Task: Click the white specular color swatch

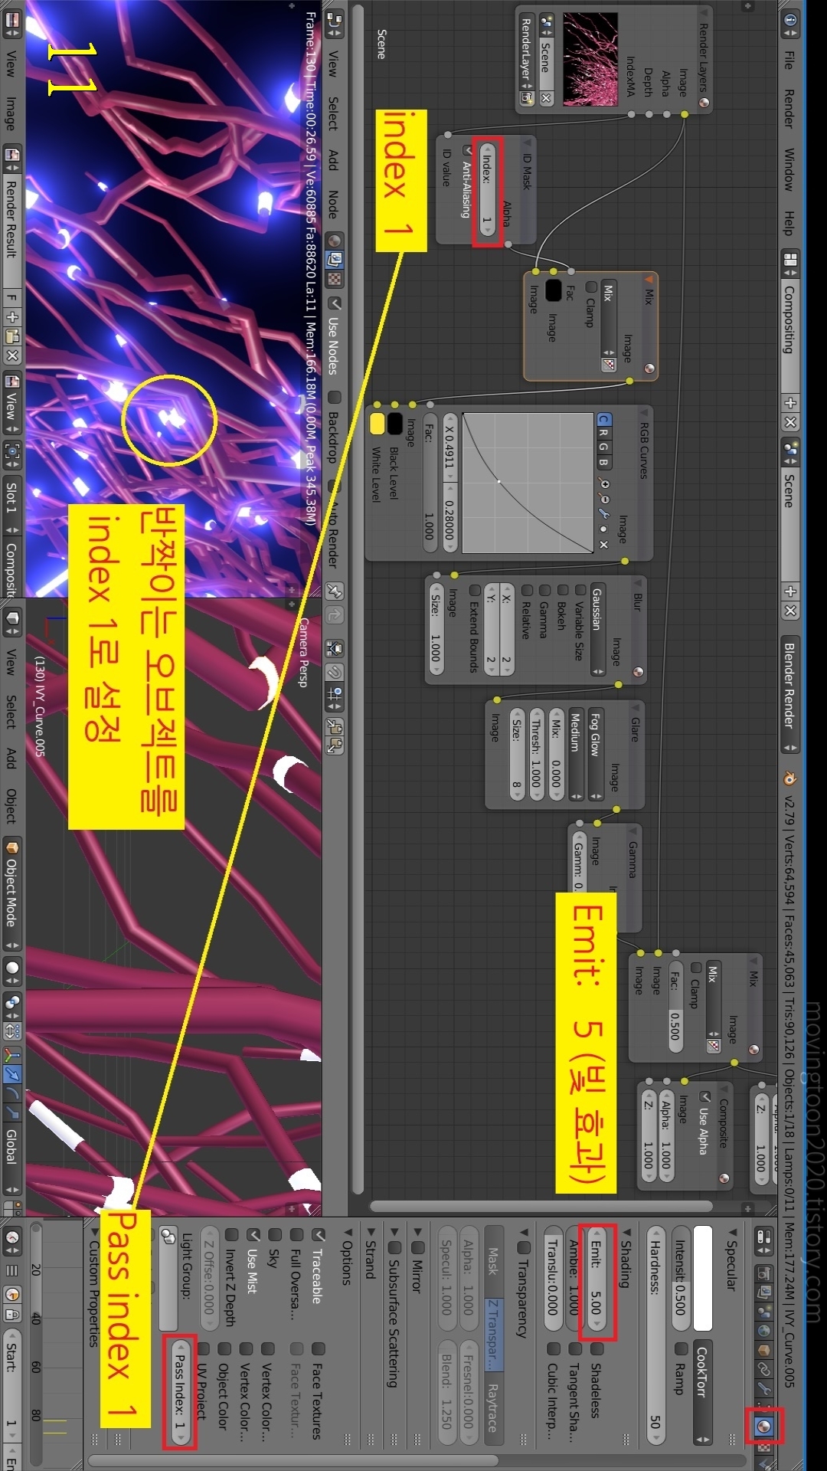Action: [x=703, y=1279]
